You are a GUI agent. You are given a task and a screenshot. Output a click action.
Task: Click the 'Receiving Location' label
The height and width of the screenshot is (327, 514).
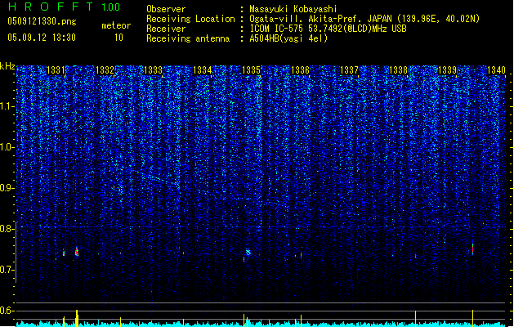click(x=190, y=19)
